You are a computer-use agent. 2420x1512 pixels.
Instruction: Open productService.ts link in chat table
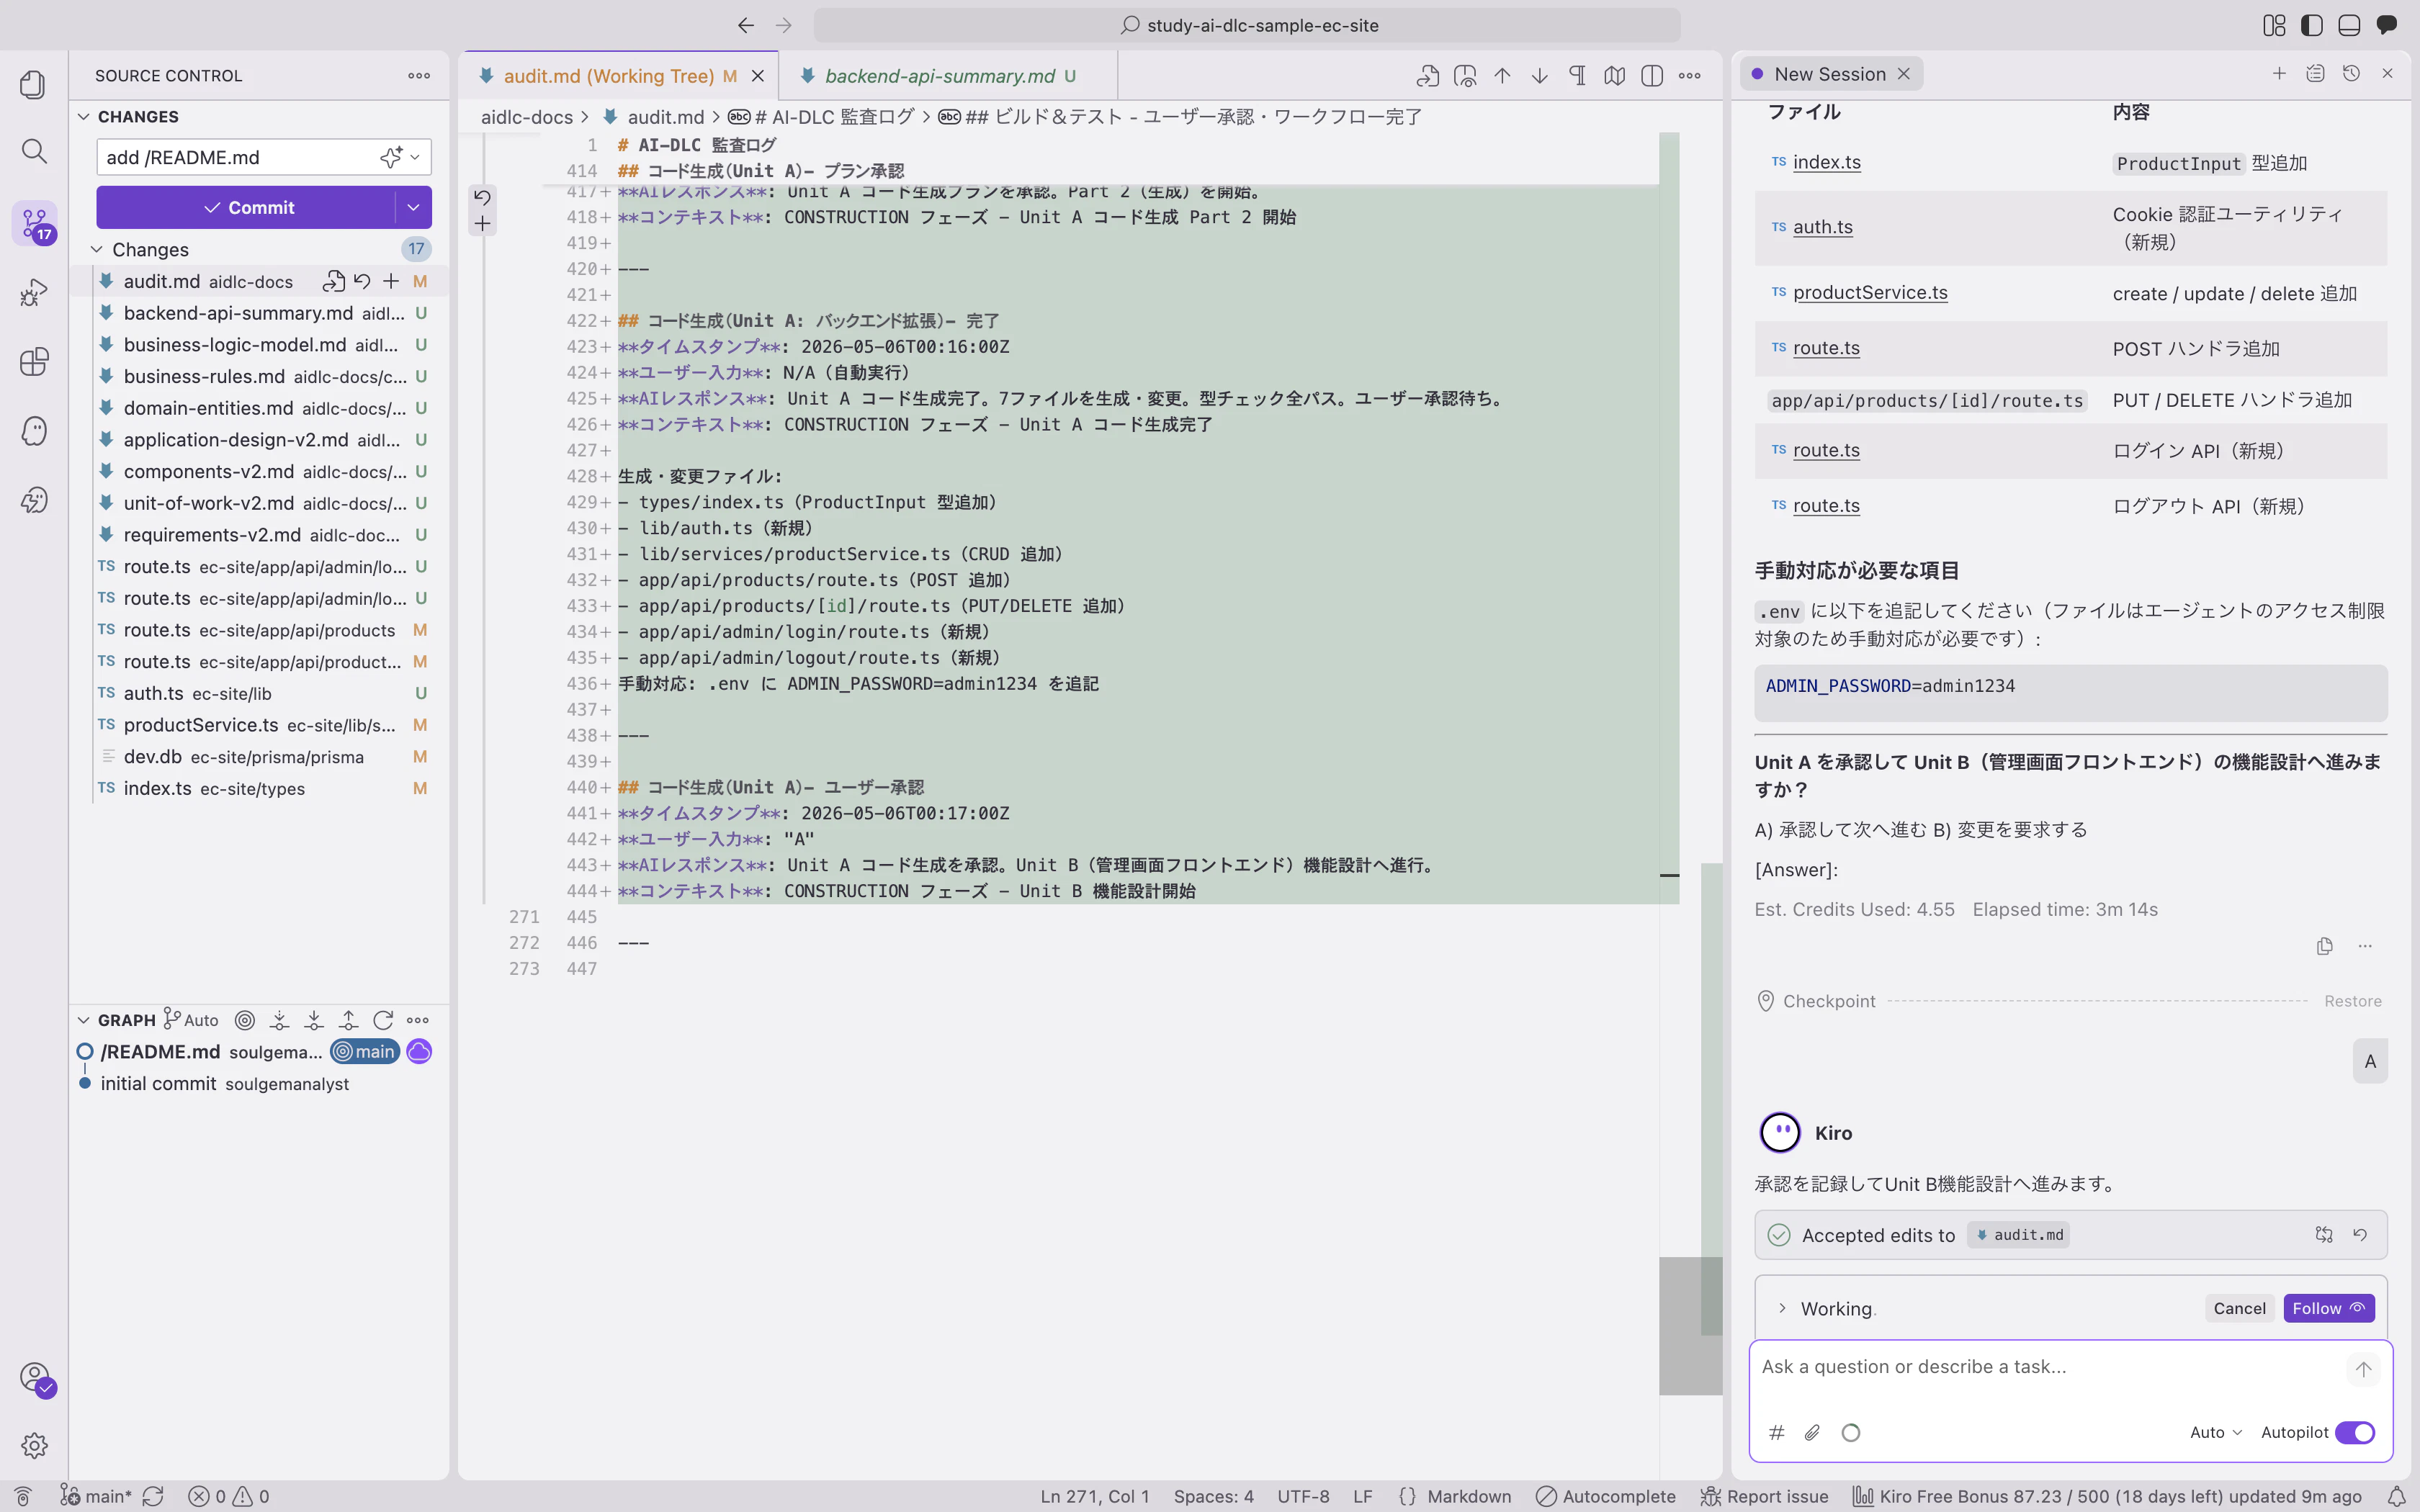pos(1870,293)
